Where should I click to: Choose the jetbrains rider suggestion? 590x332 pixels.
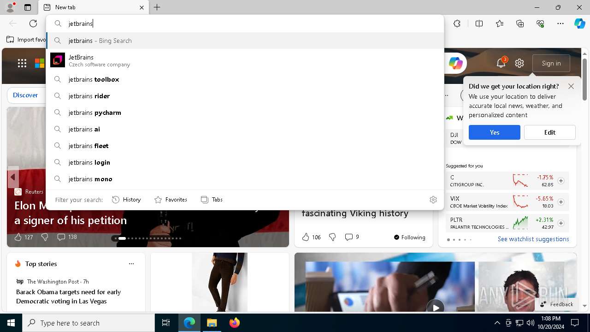(245, 96)
